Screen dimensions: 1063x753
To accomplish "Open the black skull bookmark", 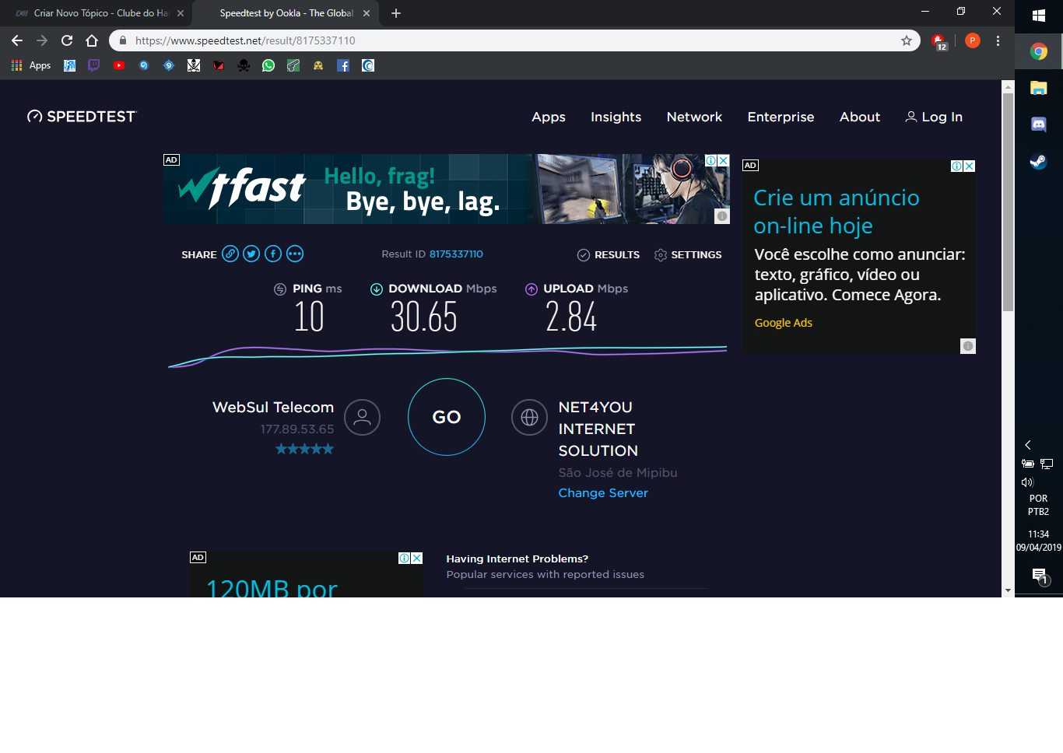I will (244, 65).
